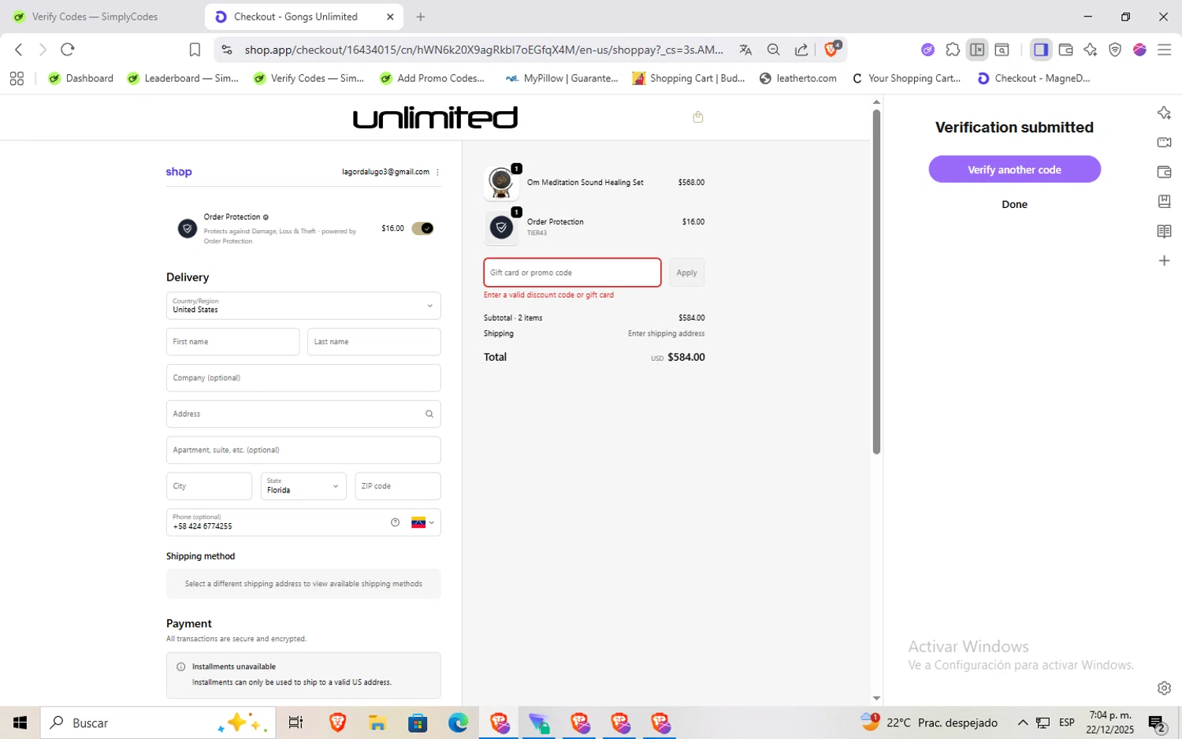
Task: Reload the checkout page
Action: click(68, 50)
